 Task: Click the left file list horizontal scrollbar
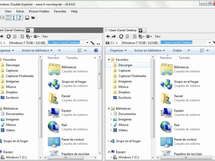[x=66, y=158]
